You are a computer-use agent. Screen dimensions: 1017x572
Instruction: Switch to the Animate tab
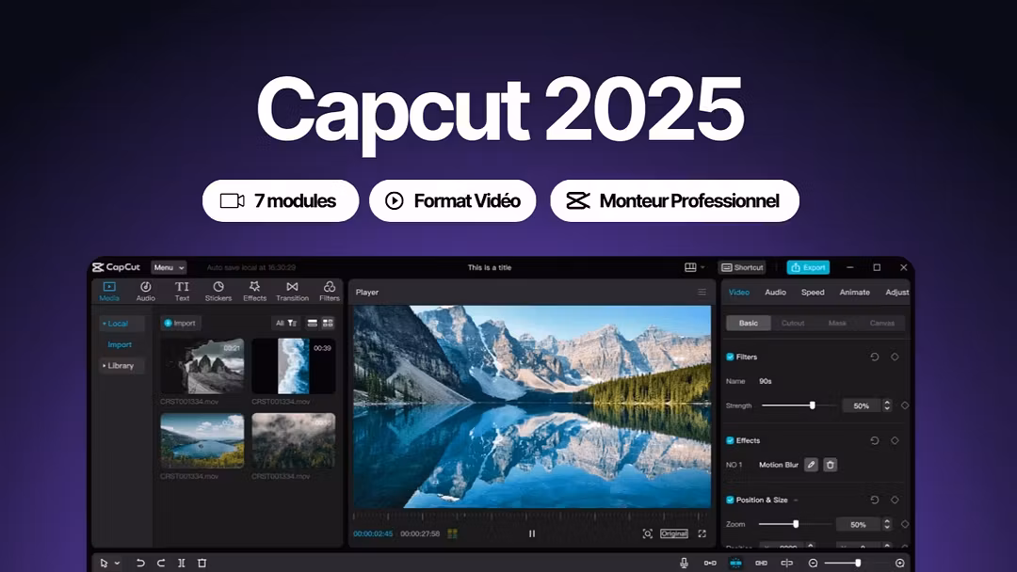click(854, 293)
